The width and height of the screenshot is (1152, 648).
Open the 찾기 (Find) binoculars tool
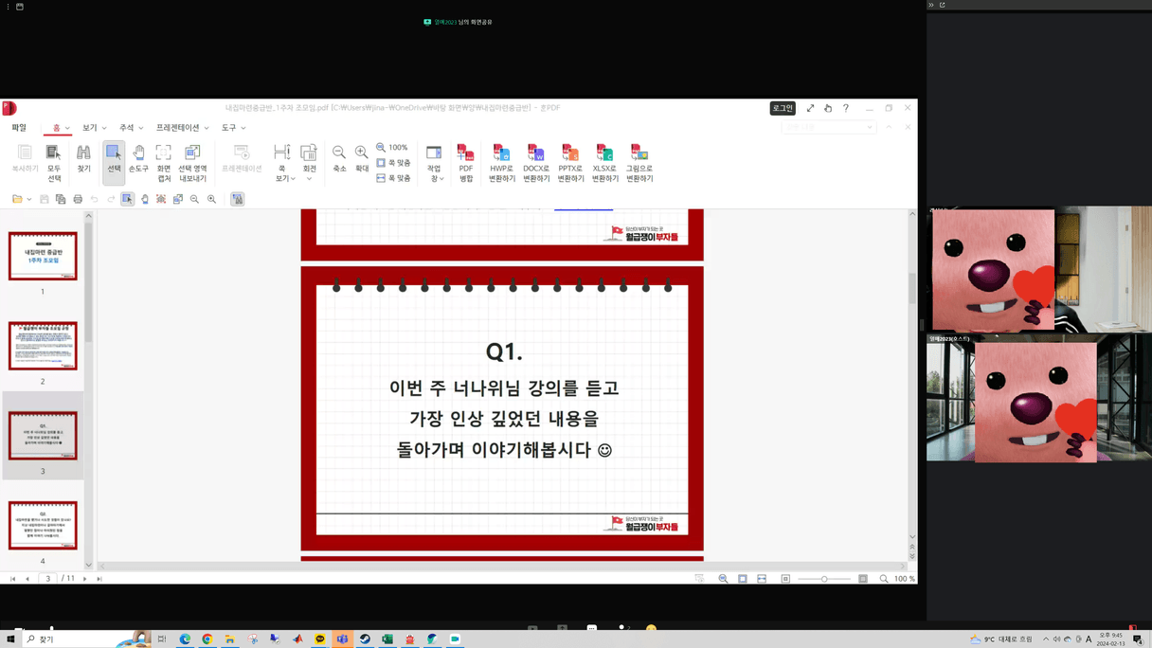pyautogui.click(x=83, y=159)
